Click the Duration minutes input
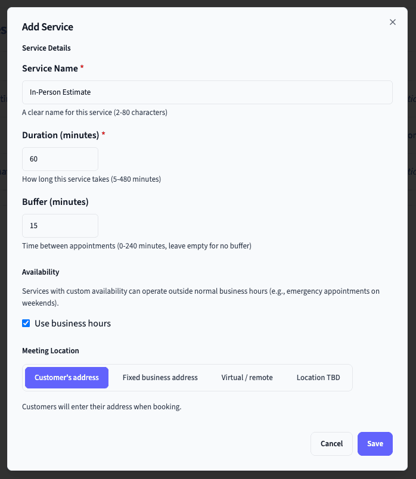 coord(60,159)
